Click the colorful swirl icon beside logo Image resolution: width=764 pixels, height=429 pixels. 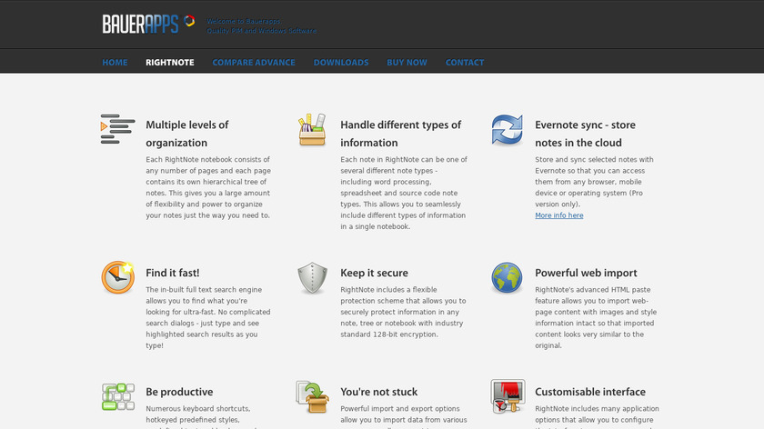pyautogui.click(x=189, y=21)
